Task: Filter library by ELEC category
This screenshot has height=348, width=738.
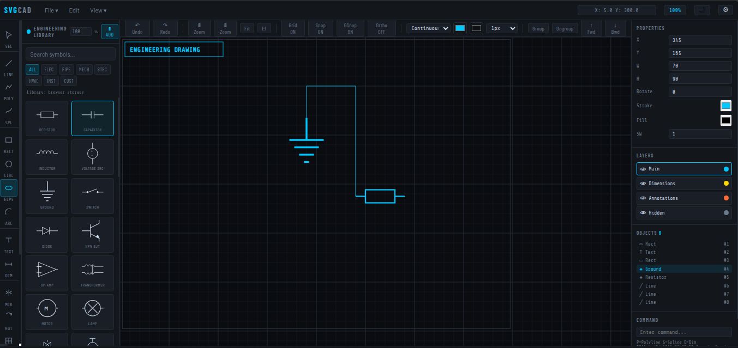Action: tap(49, 70)
